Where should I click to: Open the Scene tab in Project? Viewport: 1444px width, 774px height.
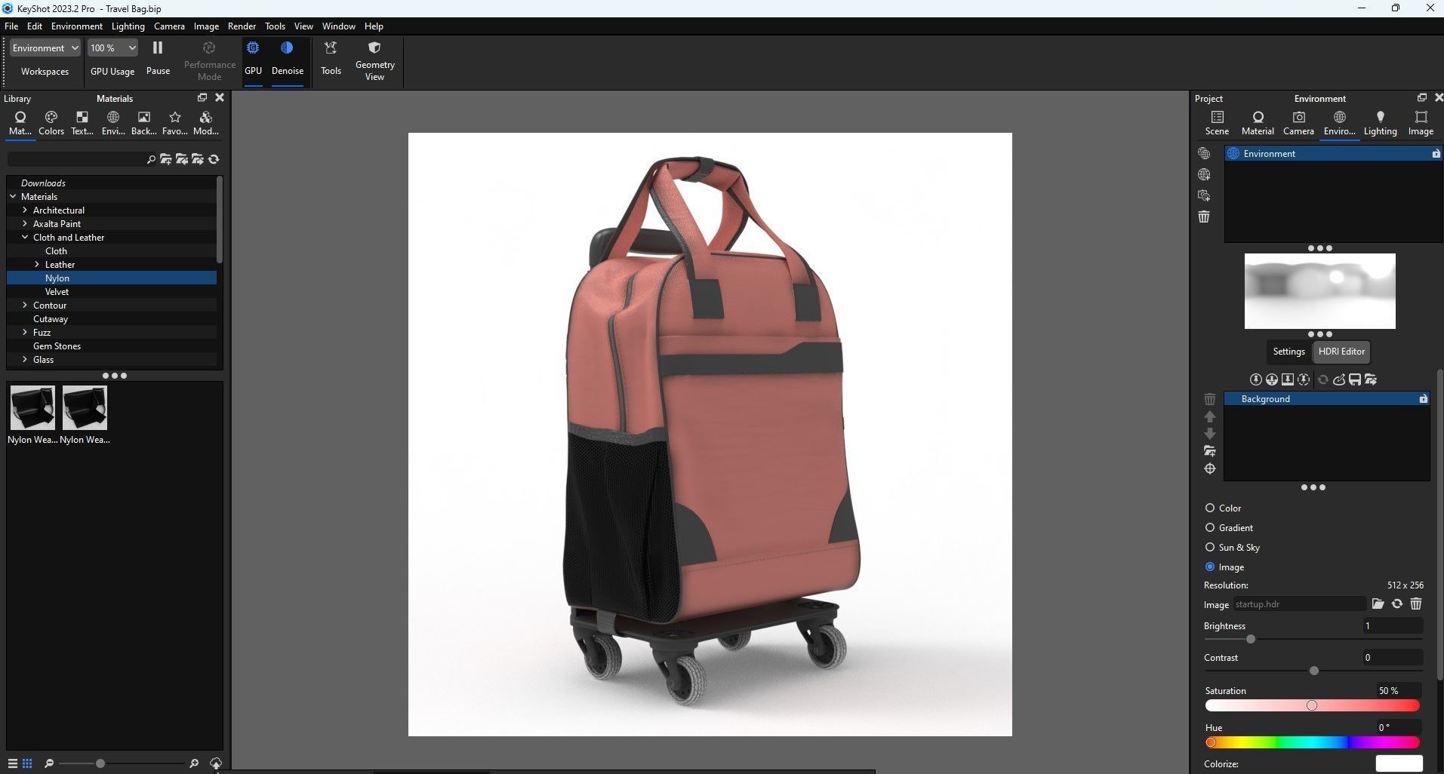[x=1217, y=123]
